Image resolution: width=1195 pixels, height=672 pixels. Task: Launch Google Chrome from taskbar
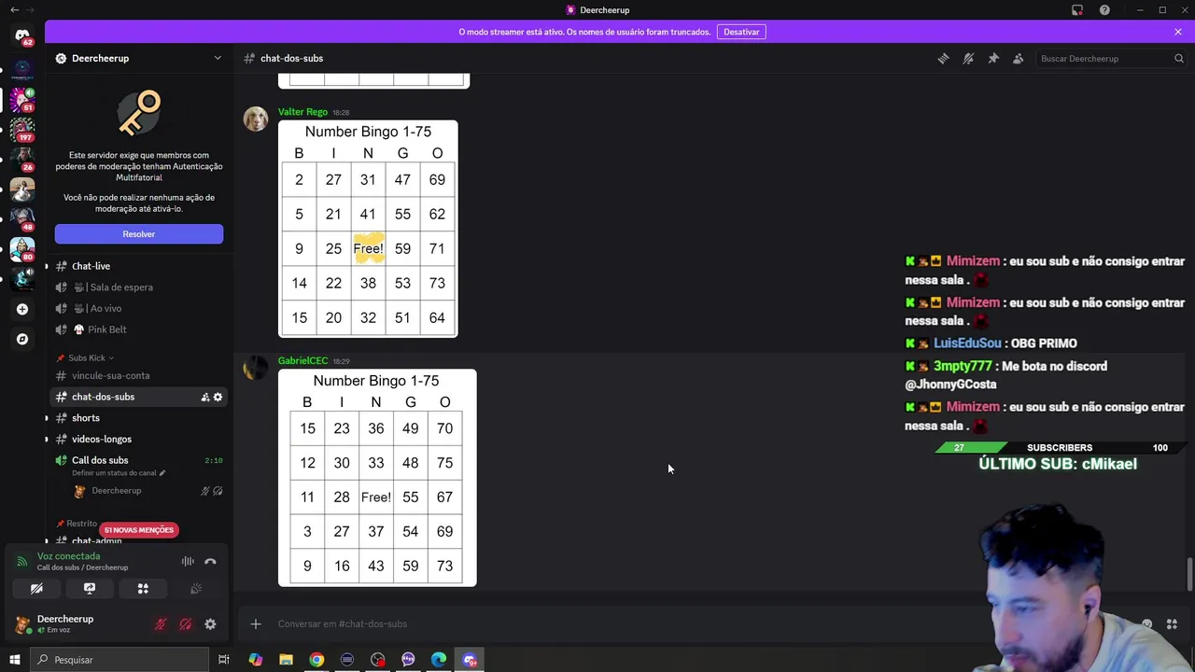(316, 660)
